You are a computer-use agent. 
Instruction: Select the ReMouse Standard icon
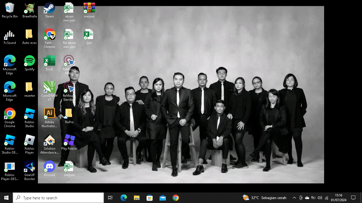(x=69, y=91)
